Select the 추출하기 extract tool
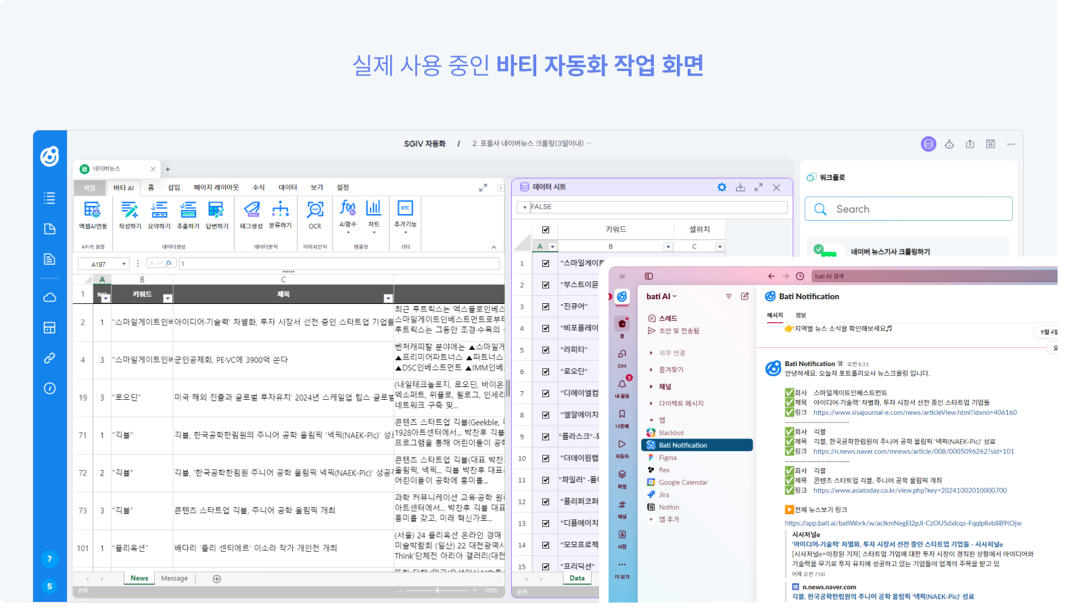This screenshot has height=612, width=1067. [x=188, y=215]
